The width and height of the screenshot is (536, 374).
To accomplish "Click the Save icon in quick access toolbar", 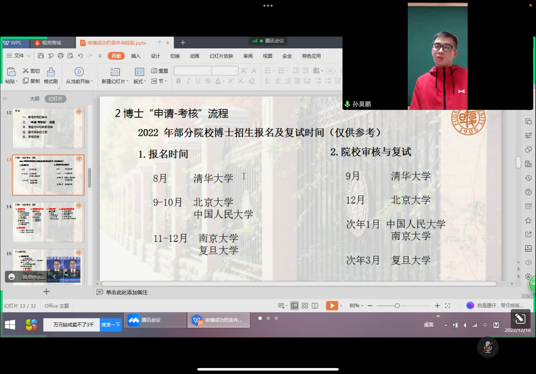I will (41, 56).
